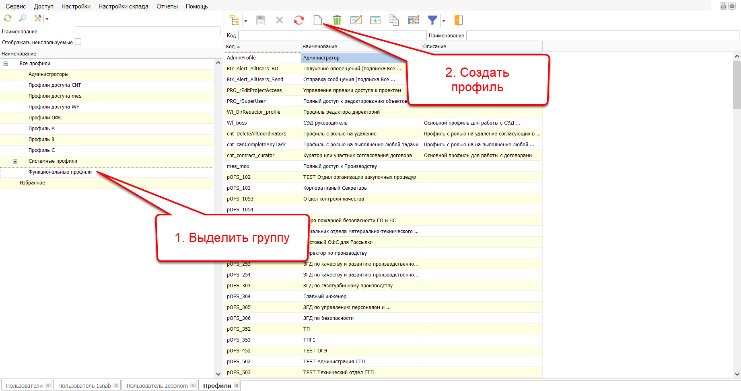Click the new profile blank page icon

coord(317,20)
